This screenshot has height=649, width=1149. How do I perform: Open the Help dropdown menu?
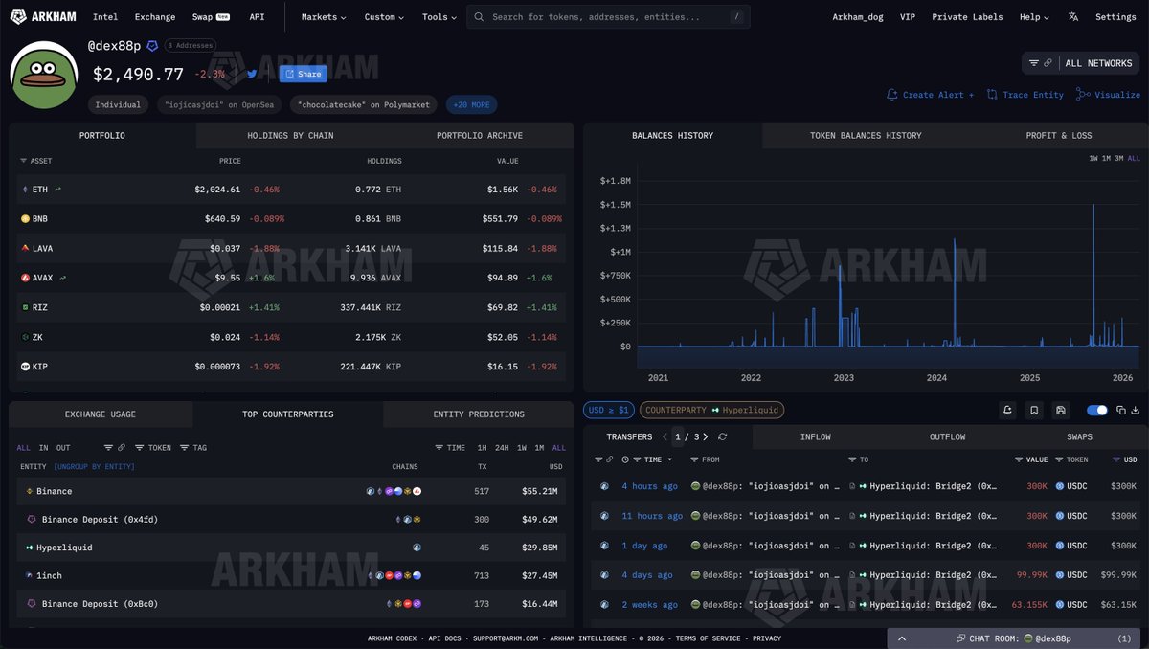[1034, 17]
